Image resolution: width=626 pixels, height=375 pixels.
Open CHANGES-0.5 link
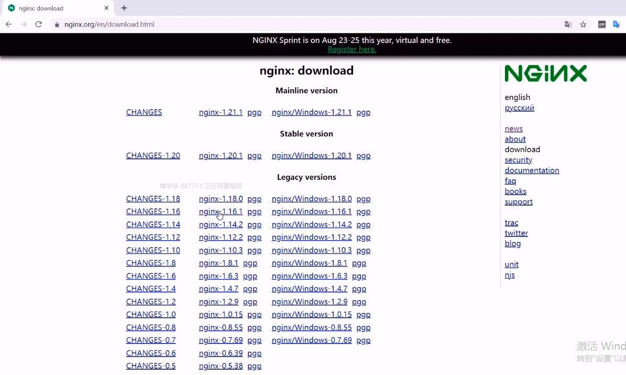pos(151,366)
